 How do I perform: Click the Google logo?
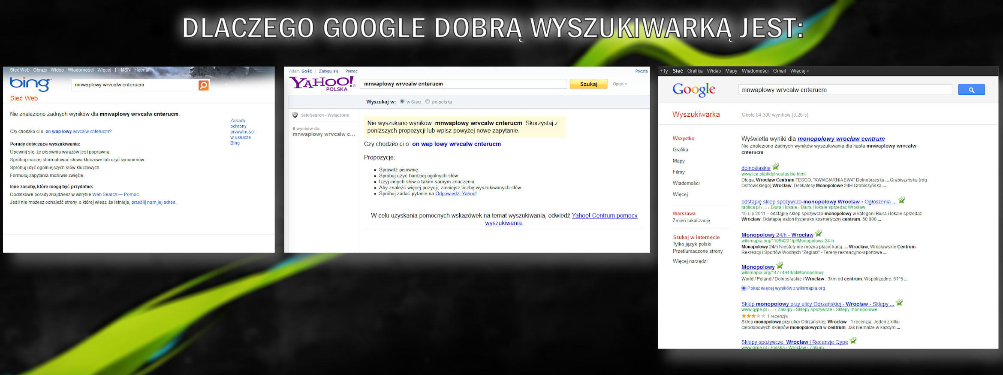pos(694,90)
